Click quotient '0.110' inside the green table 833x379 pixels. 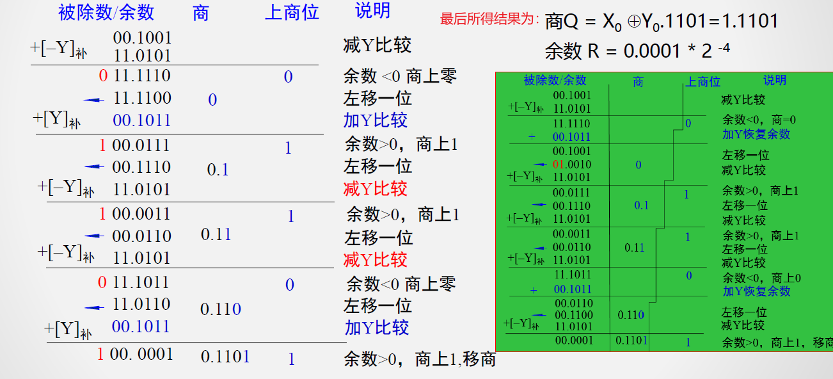tap(631, 315)
